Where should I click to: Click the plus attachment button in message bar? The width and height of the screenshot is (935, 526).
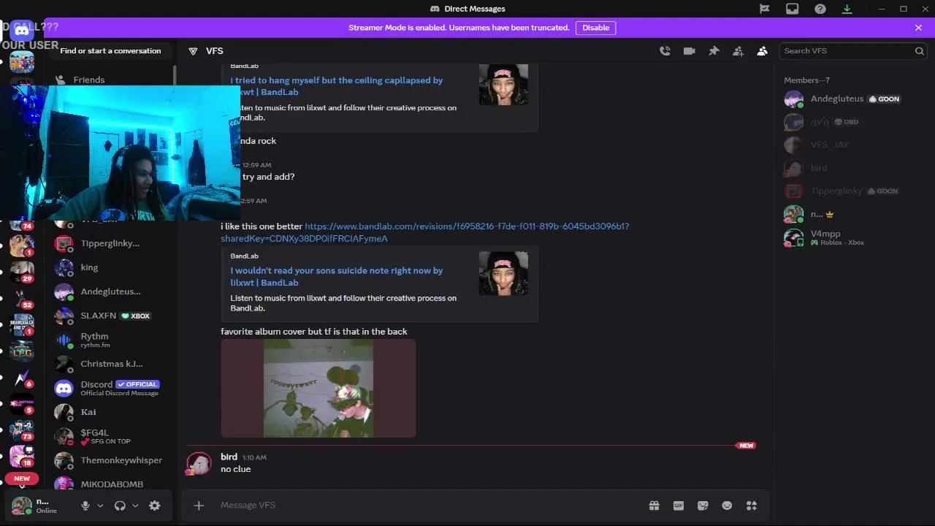(199, 506)
